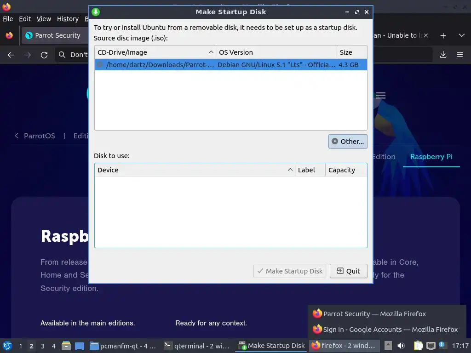Switch to pcmanfm-qt windows in the taskbar
The height and width of the screenshot is (353, 471).
pos(123,346)
